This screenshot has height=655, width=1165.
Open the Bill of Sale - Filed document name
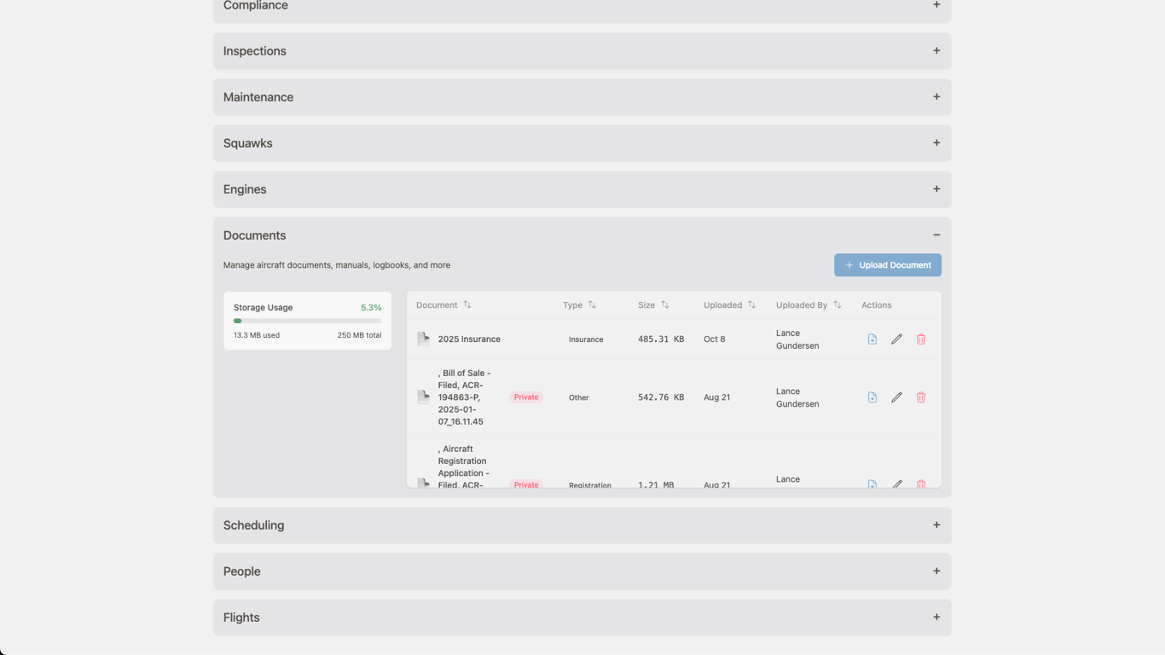click(465, 397)
